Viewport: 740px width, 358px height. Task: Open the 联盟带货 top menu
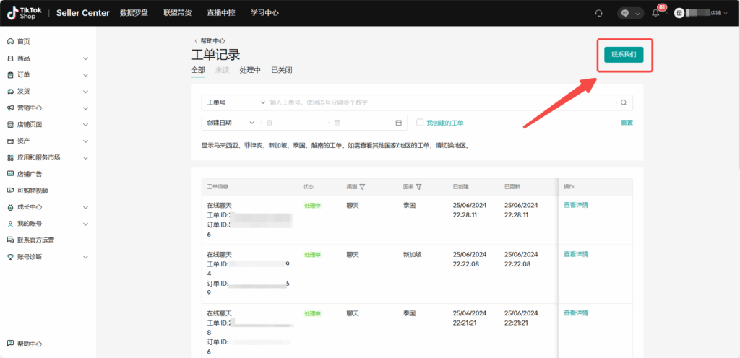[x=178, y=13]
